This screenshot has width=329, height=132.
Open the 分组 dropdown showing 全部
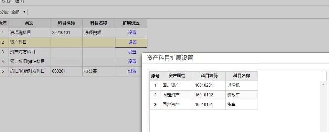[19, 12]
